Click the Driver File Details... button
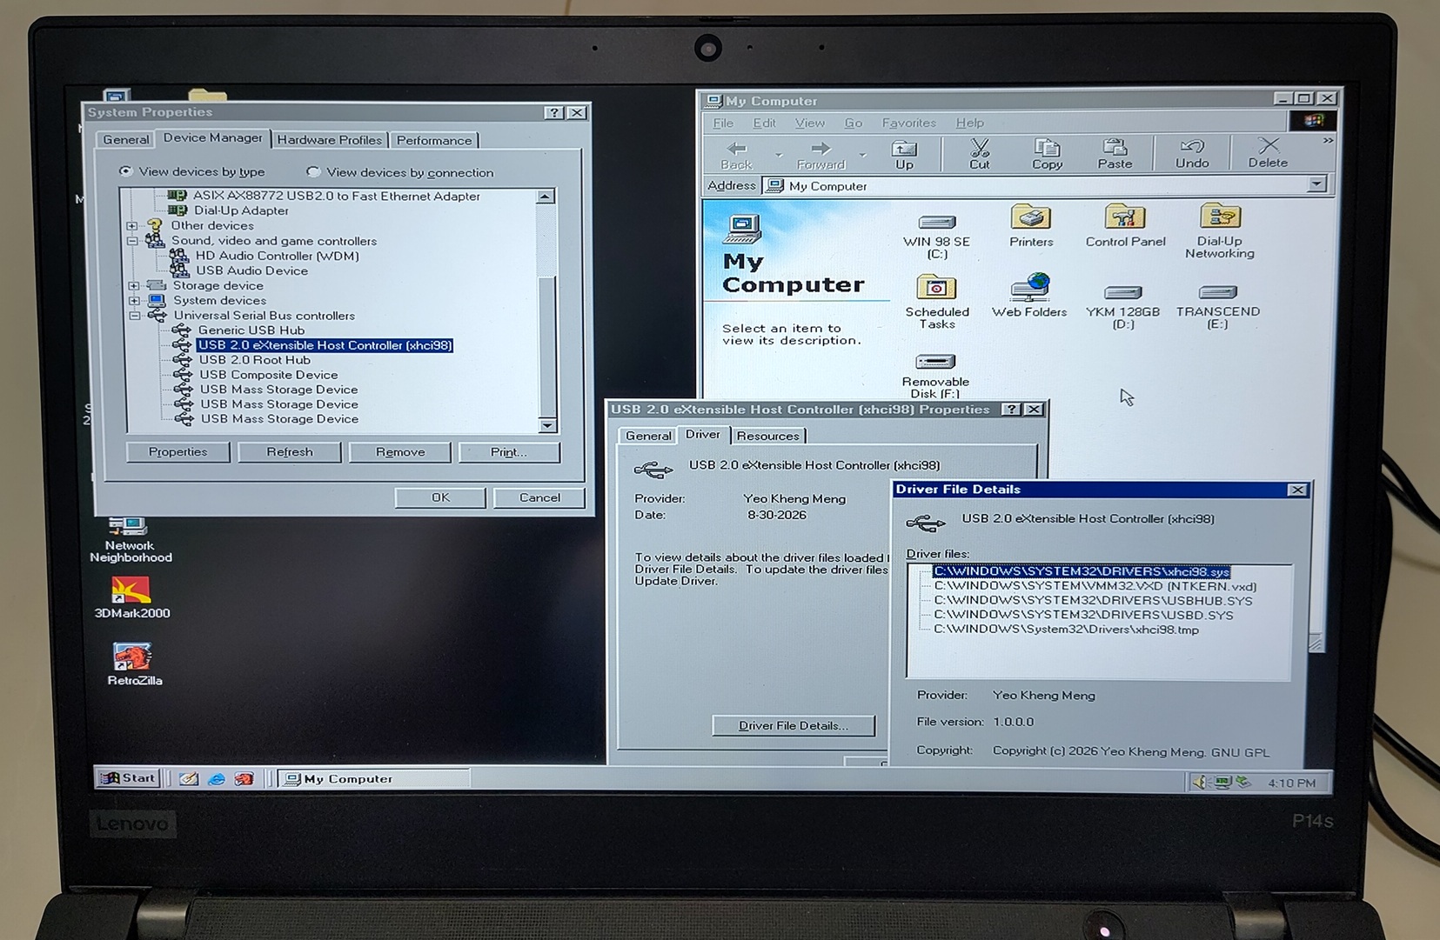This screenshot has width=1440, height=940. [x=794, y=725]
